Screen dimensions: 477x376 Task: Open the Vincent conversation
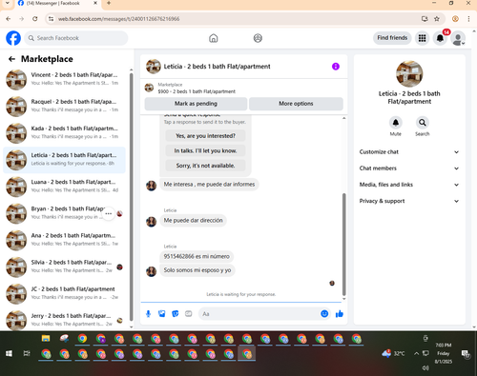[64, 79]
